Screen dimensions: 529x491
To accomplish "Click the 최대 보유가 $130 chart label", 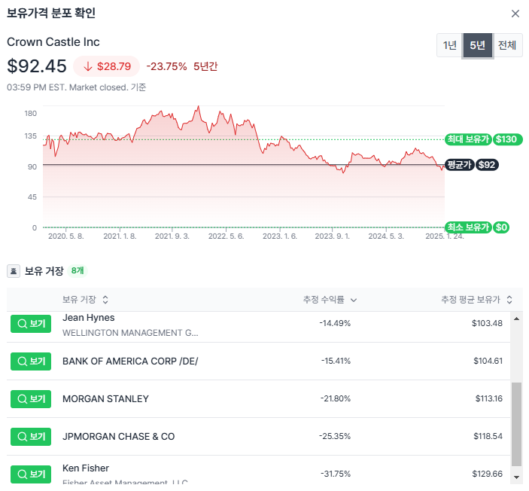I will point(484,139).
